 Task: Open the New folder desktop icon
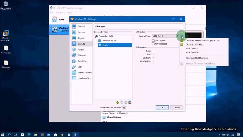[6, 49]
